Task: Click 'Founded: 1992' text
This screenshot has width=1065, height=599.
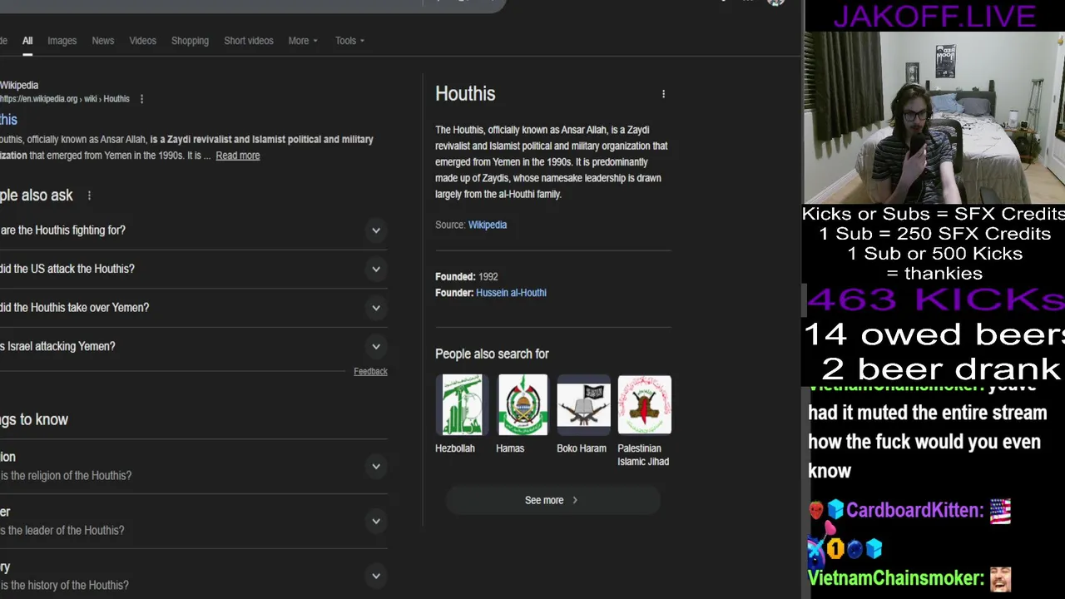Action: coord(467,276)
